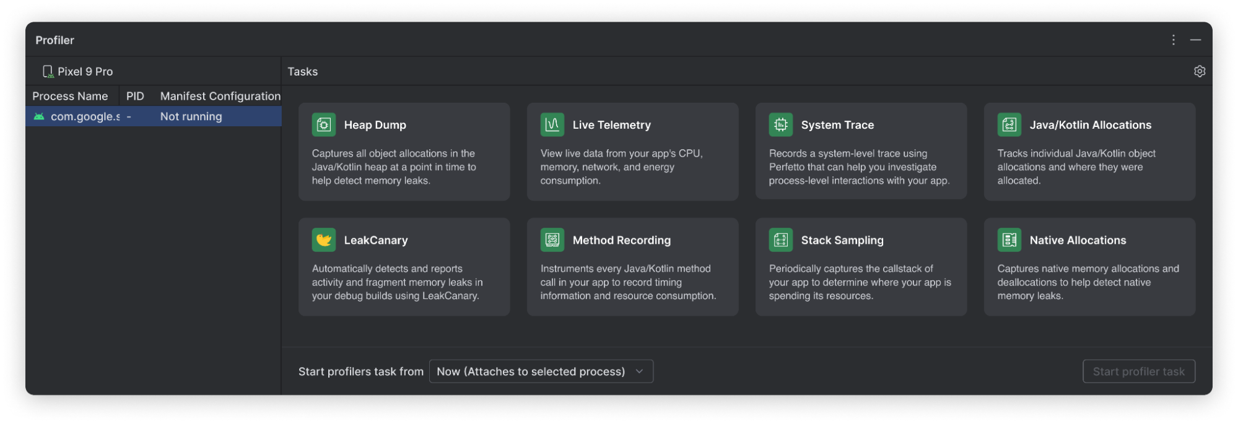Minimize the Profiler tool window
Viewport: 1238px width, 424px height.
coord(1195,40)
